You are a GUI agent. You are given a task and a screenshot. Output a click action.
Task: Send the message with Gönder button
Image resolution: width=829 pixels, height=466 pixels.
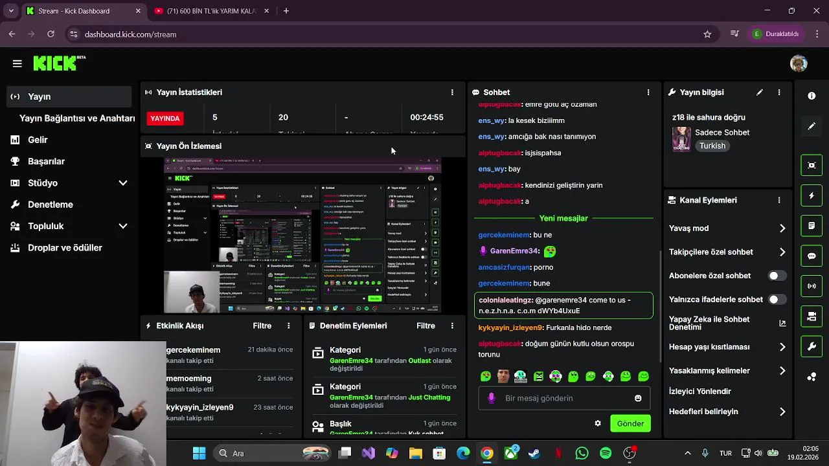pos(630,423)
